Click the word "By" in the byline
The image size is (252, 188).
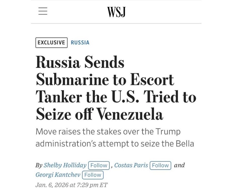(39, 165)
